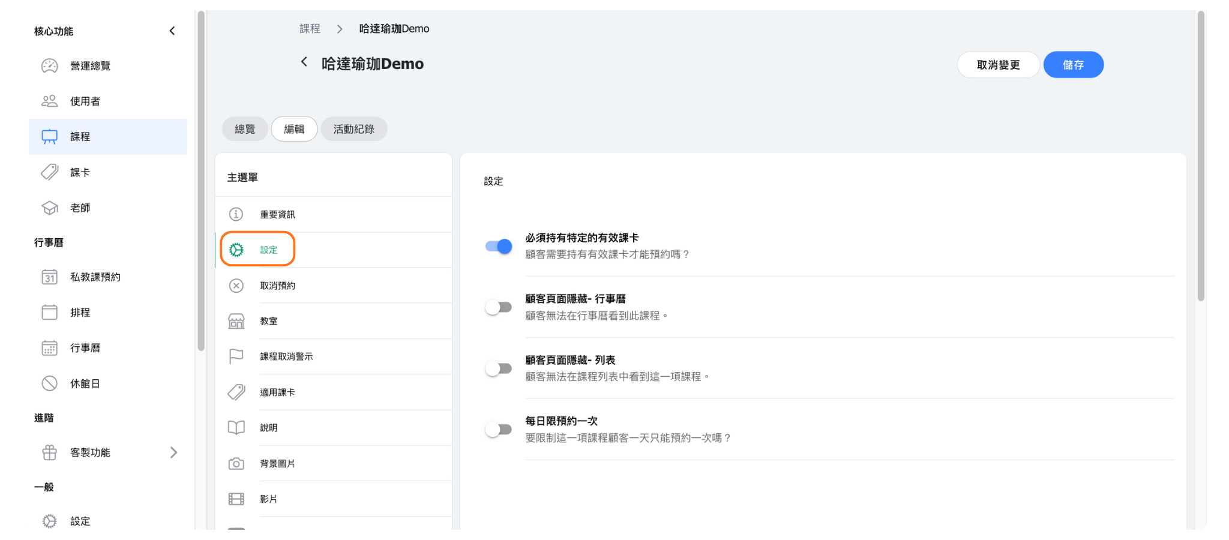Switch to the 活動紀錄 tab

[353, 129]
